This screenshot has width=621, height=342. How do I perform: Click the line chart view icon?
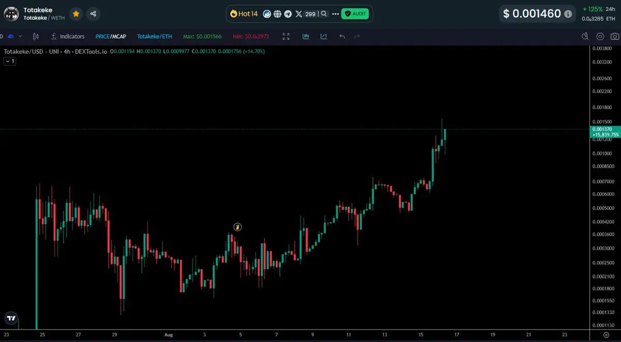(323, 36)
